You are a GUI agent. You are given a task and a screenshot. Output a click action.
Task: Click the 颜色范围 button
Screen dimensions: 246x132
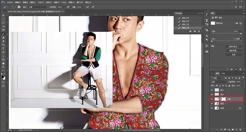coord(234,51)
